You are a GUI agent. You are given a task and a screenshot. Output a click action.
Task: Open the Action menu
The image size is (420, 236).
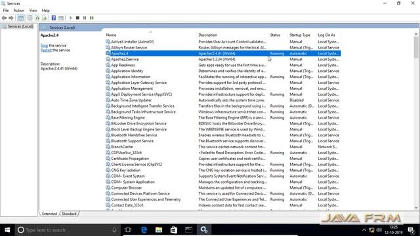19,10
